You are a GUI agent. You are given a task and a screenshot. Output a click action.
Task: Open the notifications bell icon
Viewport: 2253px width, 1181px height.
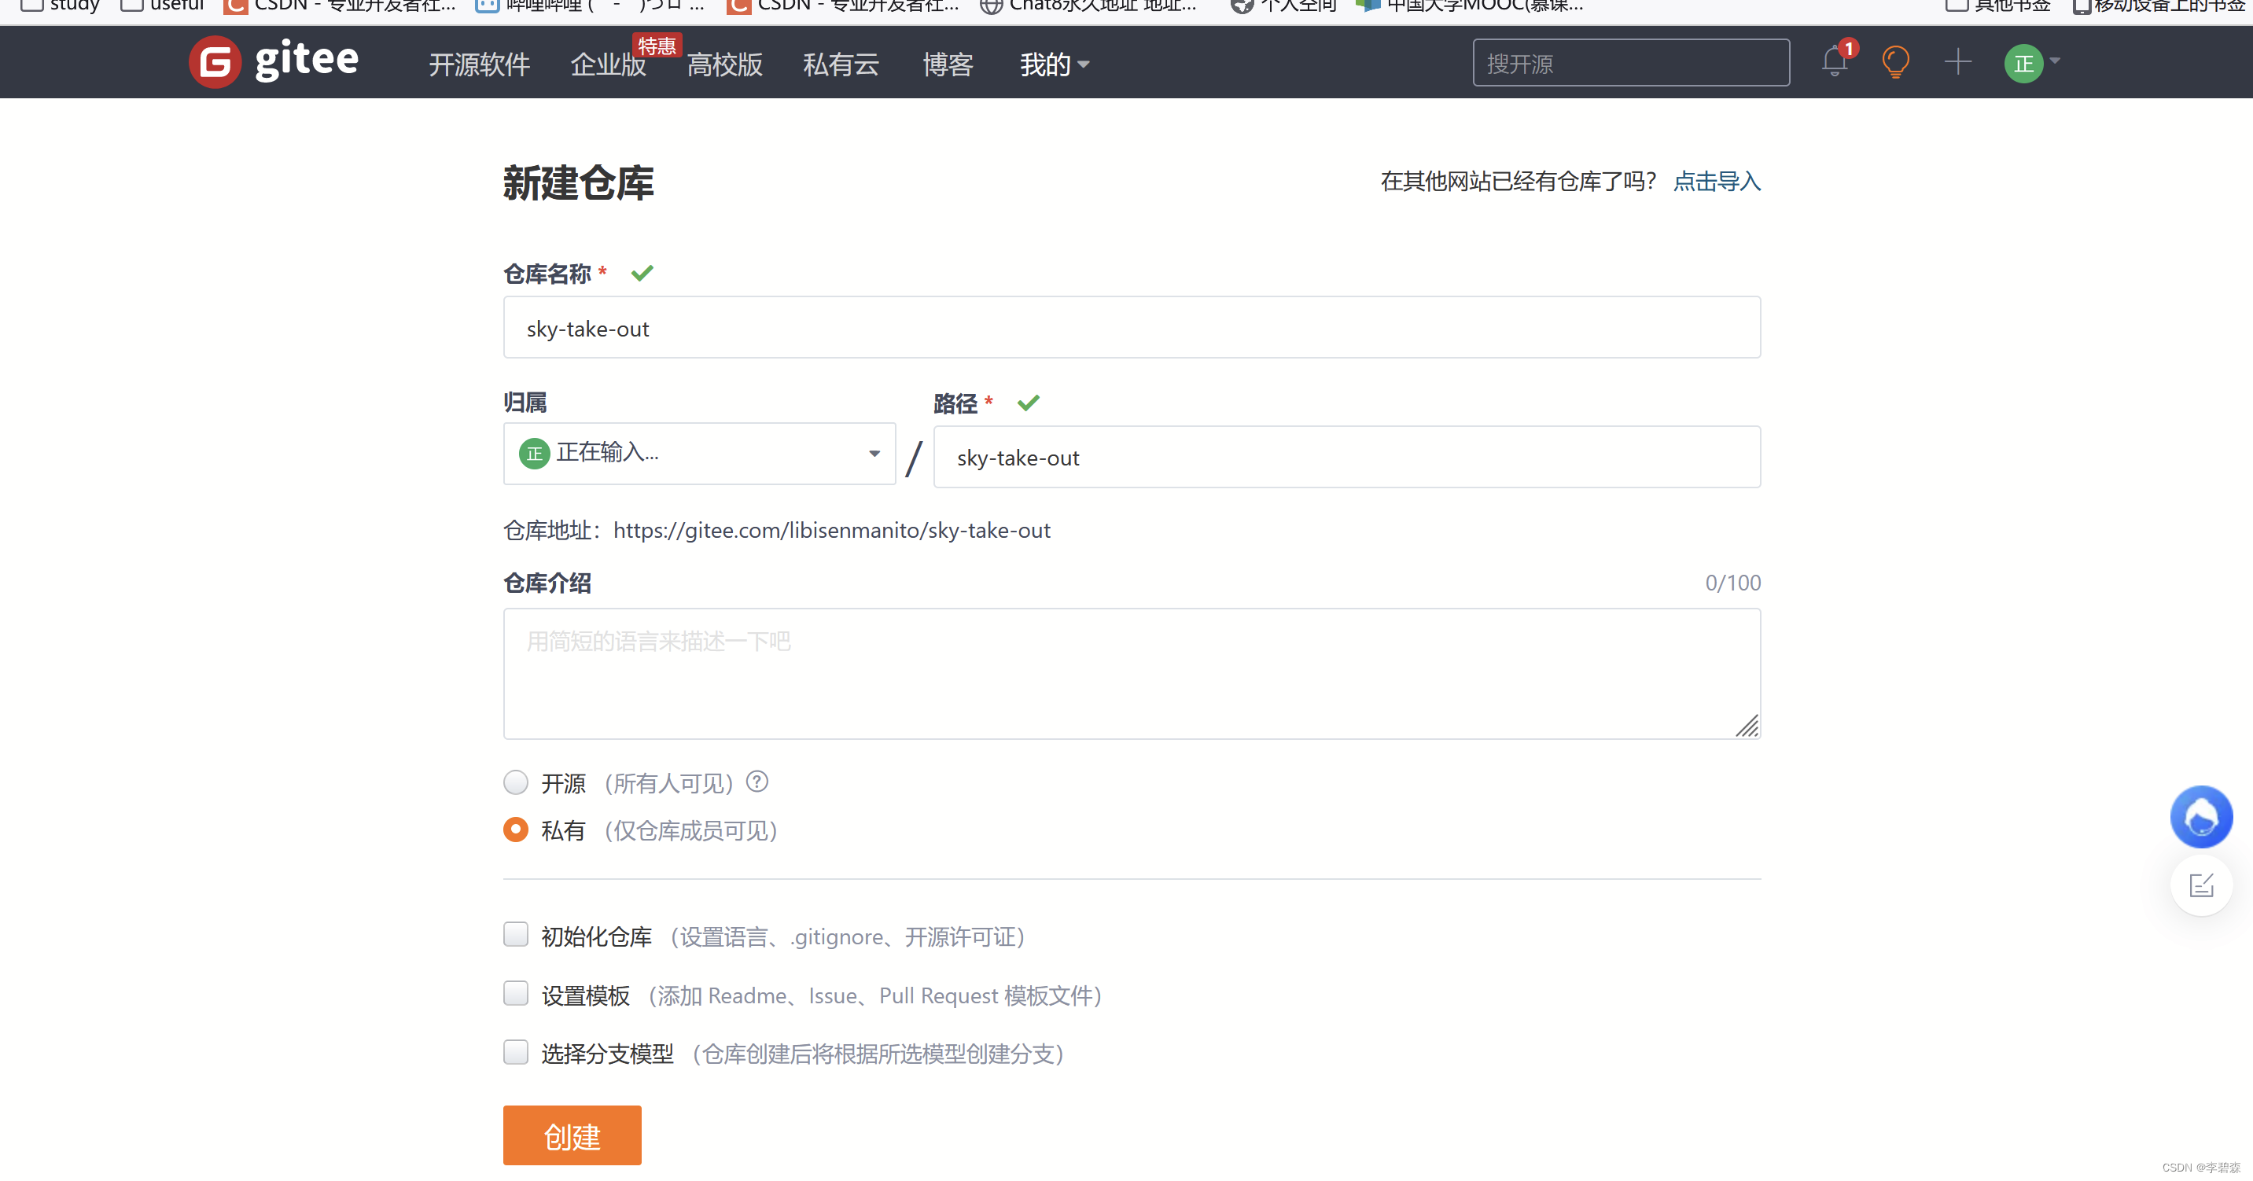pos(1835,62)
